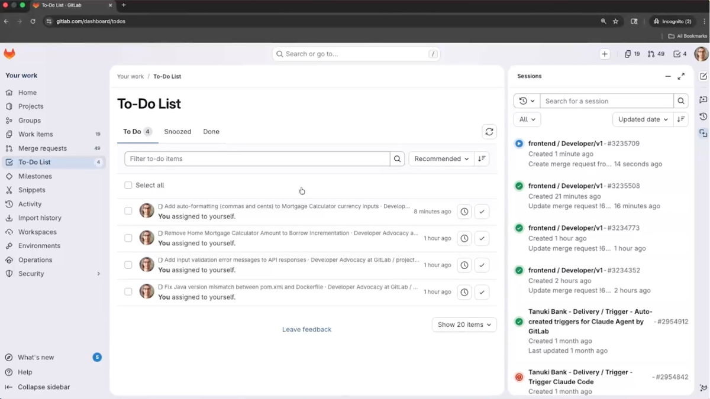
Task: Toggle sessions sort direction
Action: click(681, 119)
